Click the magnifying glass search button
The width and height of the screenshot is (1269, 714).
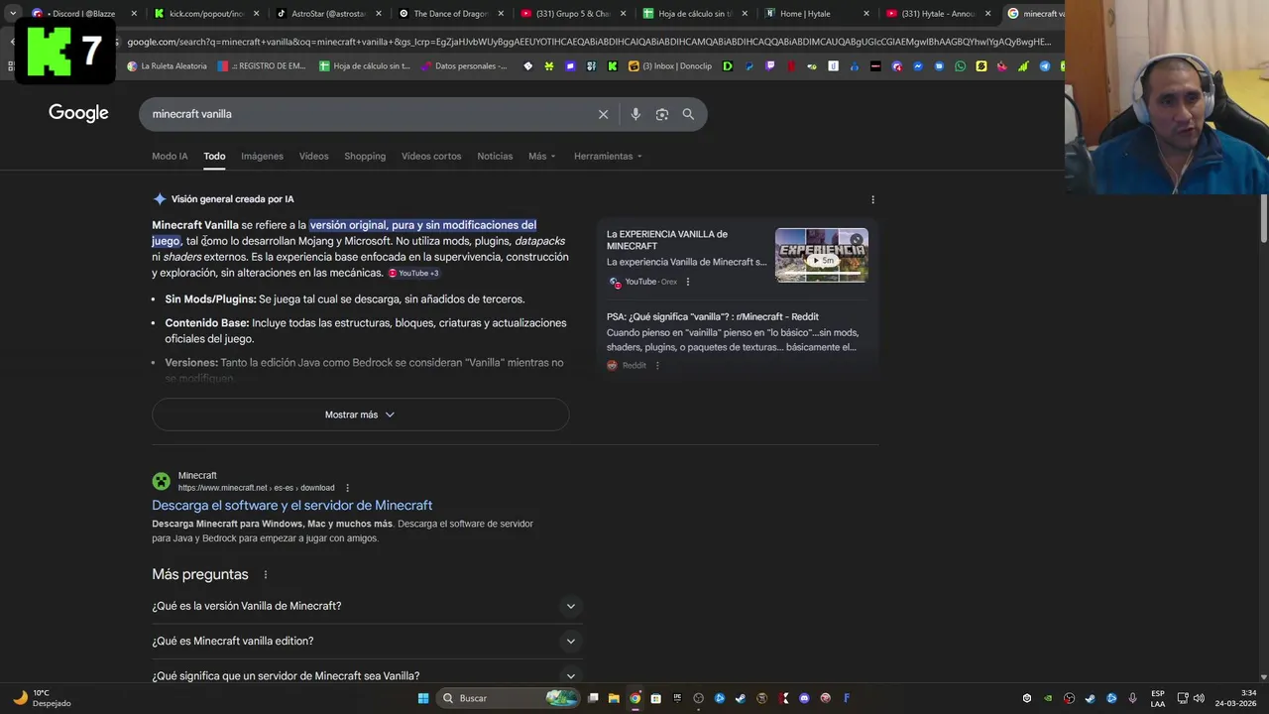pyautogui.click(x=688, y=114)
